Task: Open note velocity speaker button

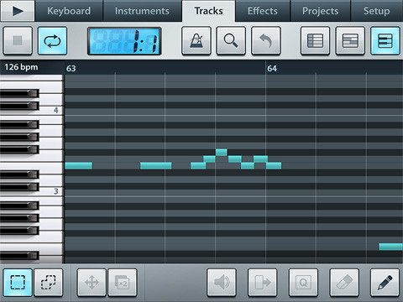Action: click(222, 283)
